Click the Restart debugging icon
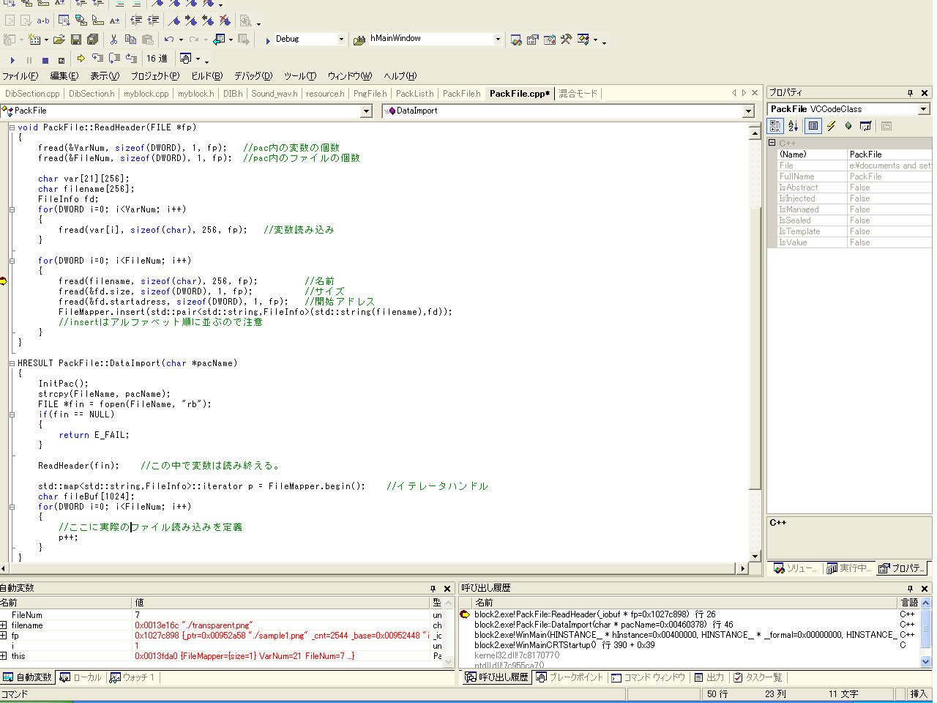937x703 pixels. click(61, 60)
